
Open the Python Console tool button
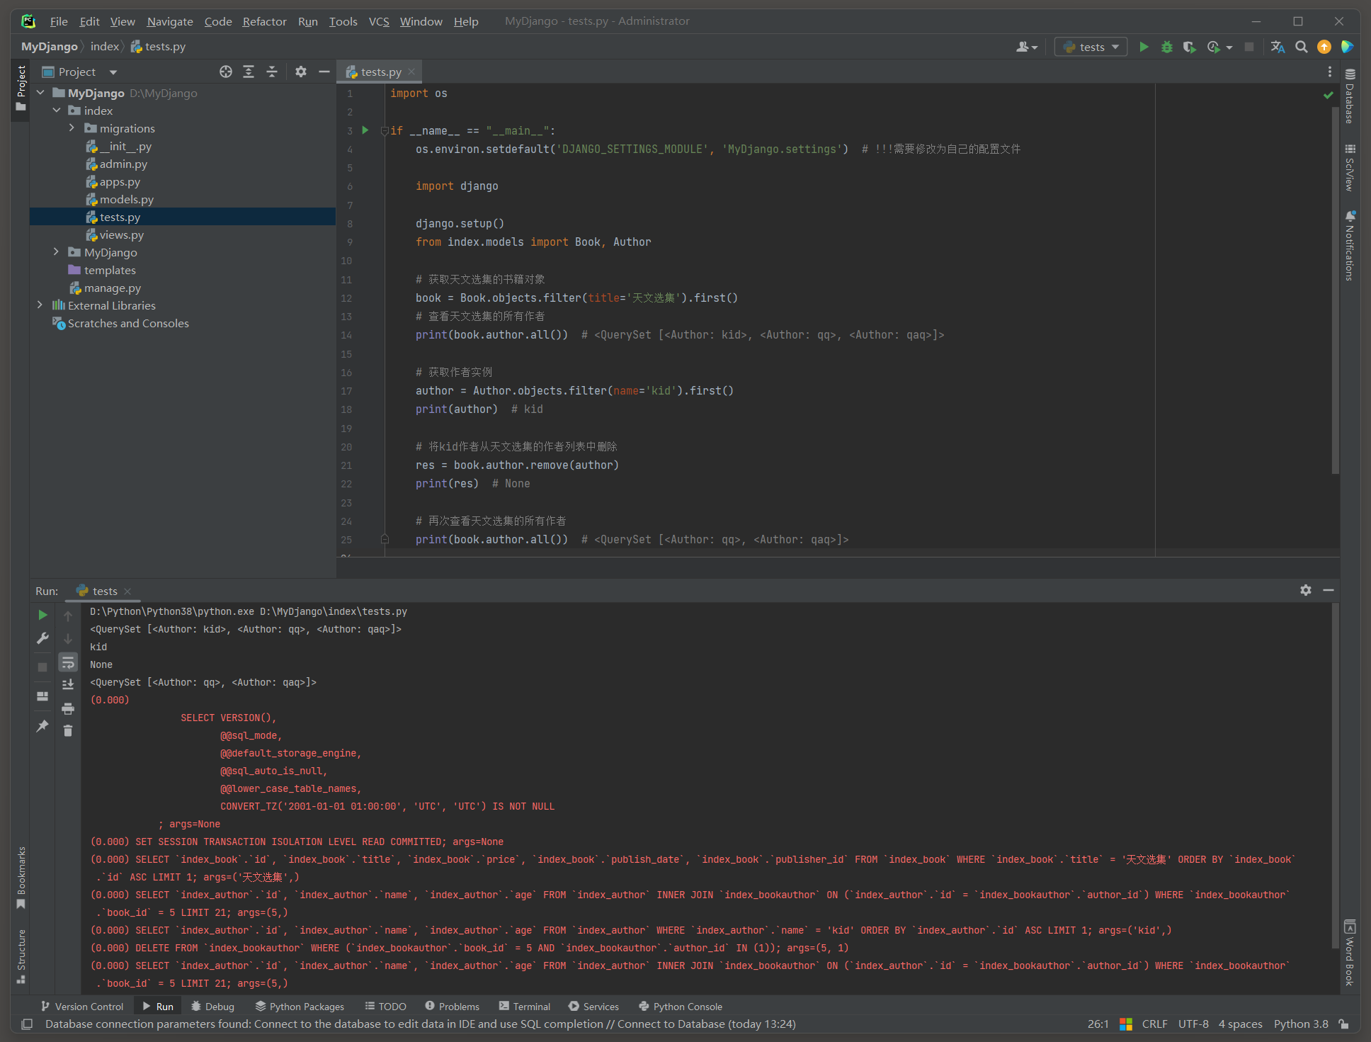tap(680, 1007)
